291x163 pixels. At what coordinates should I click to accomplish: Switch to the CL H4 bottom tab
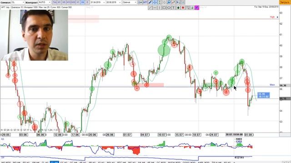point(55,162)
